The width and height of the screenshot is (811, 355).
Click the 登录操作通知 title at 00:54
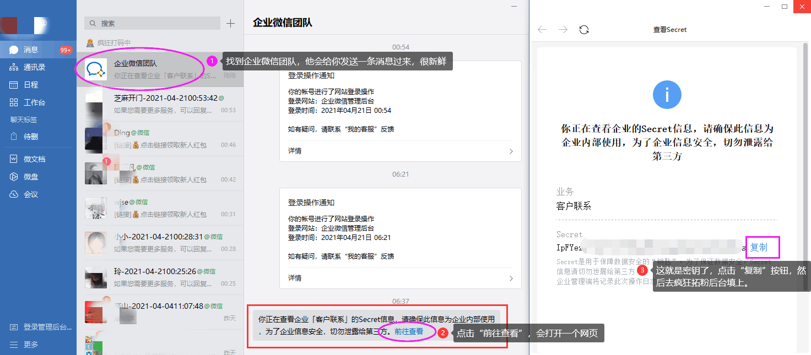tap(311, 75)
